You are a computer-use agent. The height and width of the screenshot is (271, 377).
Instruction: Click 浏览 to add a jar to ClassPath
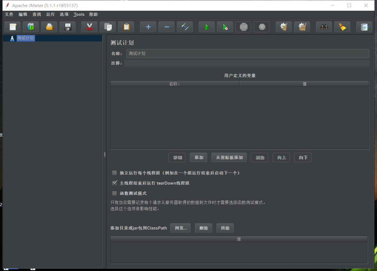tap(180, 228)
